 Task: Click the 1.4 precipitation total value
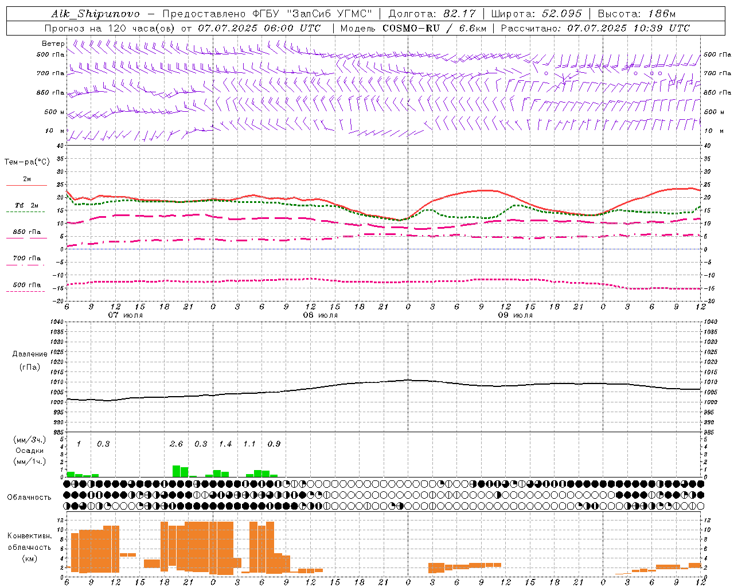coord(225,444)
